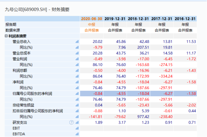Viewport: 207px width, 137px height.
Task: Open chart icon for 同比(%) under 净利润
Action: (x=77, y=88)
